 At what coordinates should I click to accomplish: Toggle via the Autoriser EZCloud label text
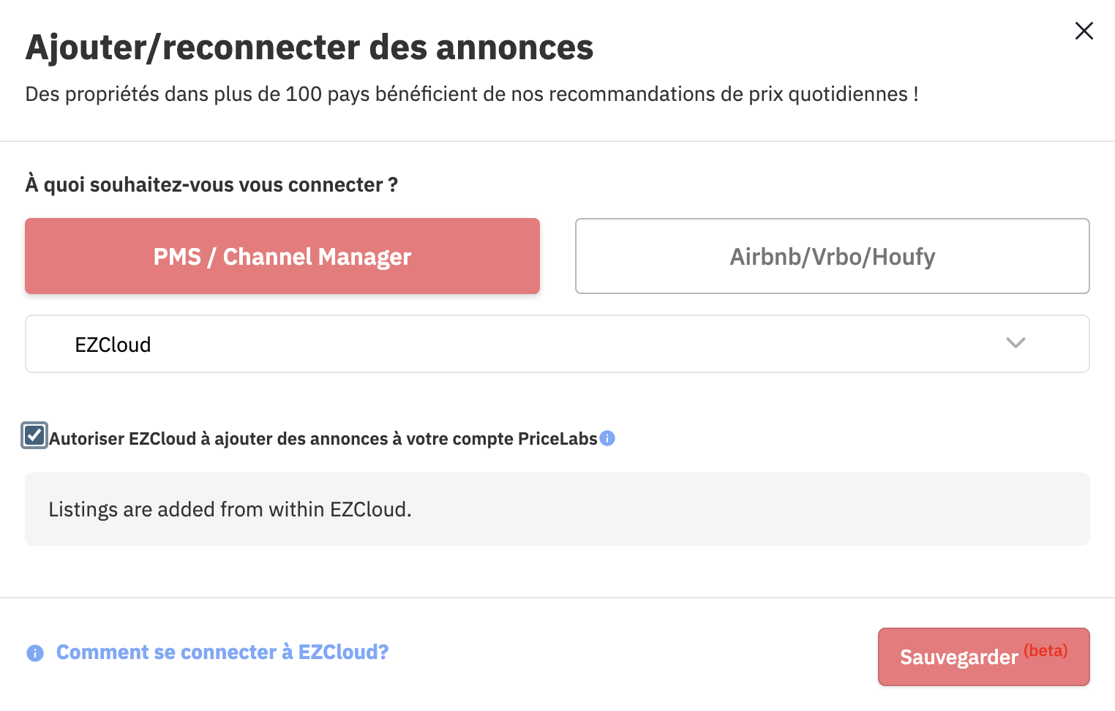pos(323,439)
